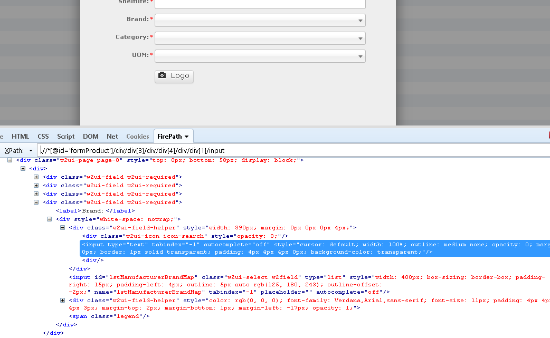This screenshot has height=338, width=550.
Task: Switch to the HTML tab
Action: click(21, 136)
